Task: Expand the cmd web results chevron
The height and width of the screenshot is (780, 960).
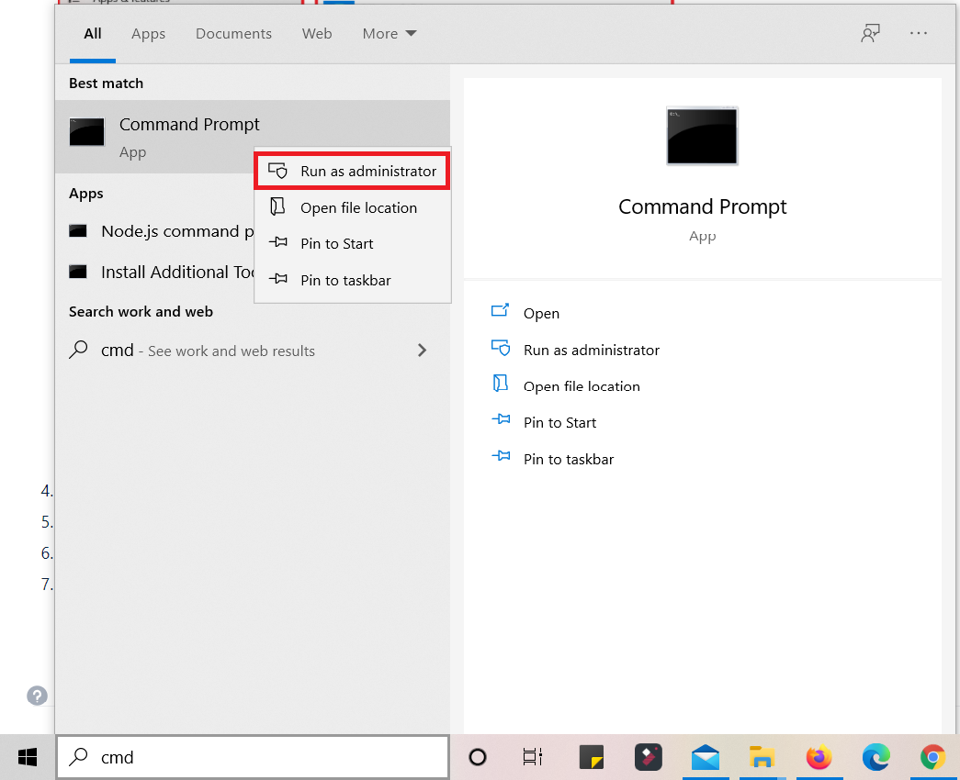Action: [x=422, y=351]
